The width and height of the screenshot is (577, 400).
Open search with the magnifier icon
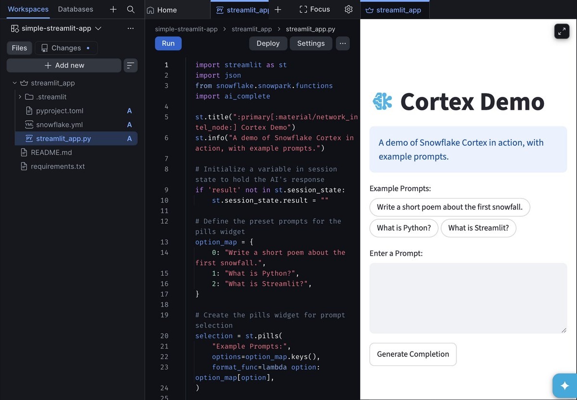pos(131,9)
